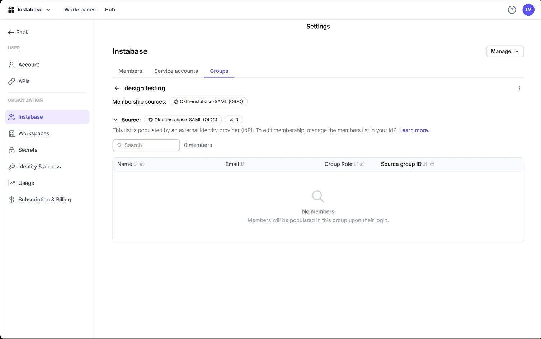
Task: Open Workspaces under Organization sidebar
Action: coord(47,134)
